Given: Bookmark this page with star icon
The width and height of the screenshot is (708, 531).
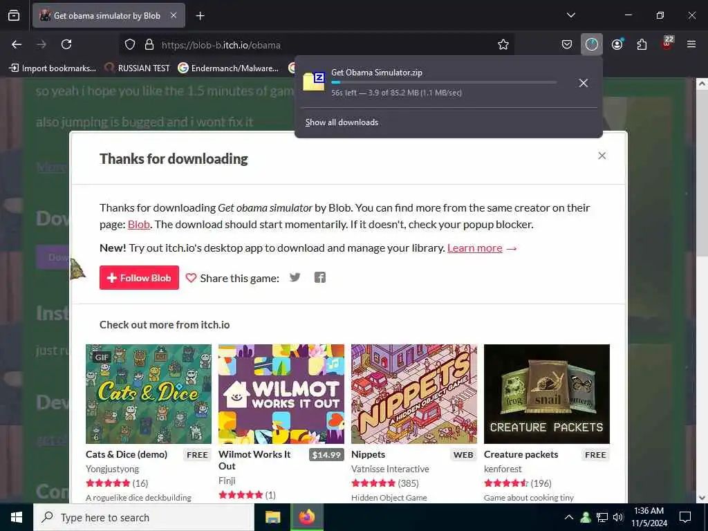Looking at the screenshot, I should [503, 44].
